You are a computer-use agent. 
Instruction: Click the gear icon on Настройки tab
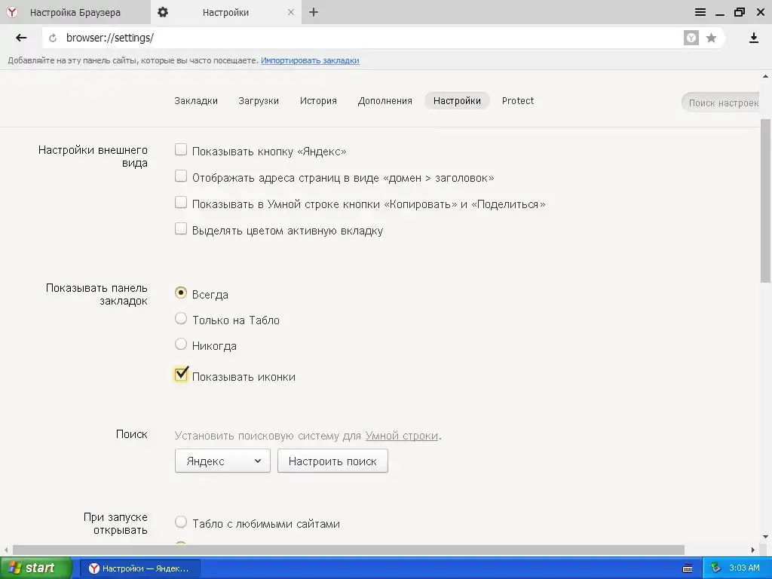[x=163, y=12]
